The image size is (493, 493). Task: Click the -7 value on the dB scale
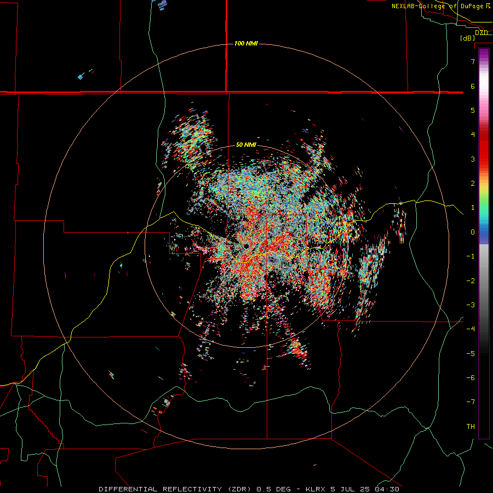[471, 402]
